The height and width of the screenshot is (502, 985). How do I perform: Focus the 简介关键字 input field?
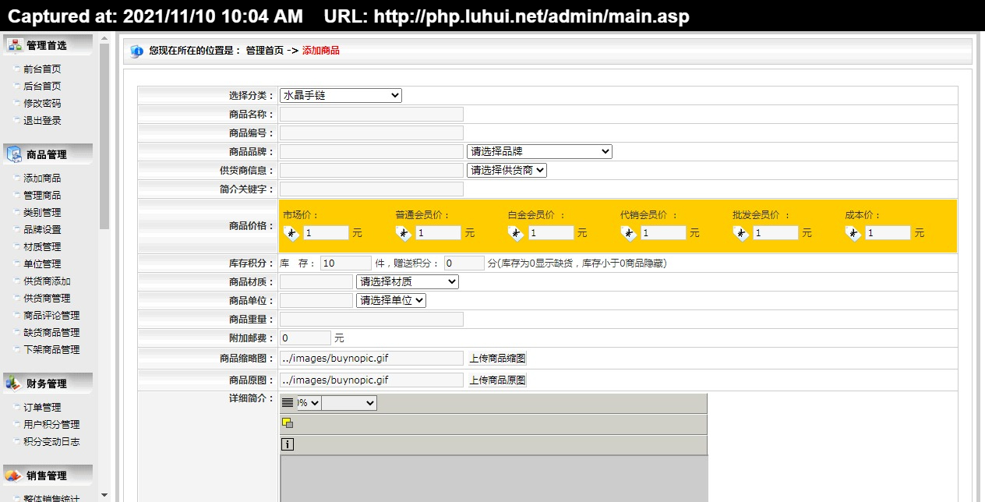[372, 189]
